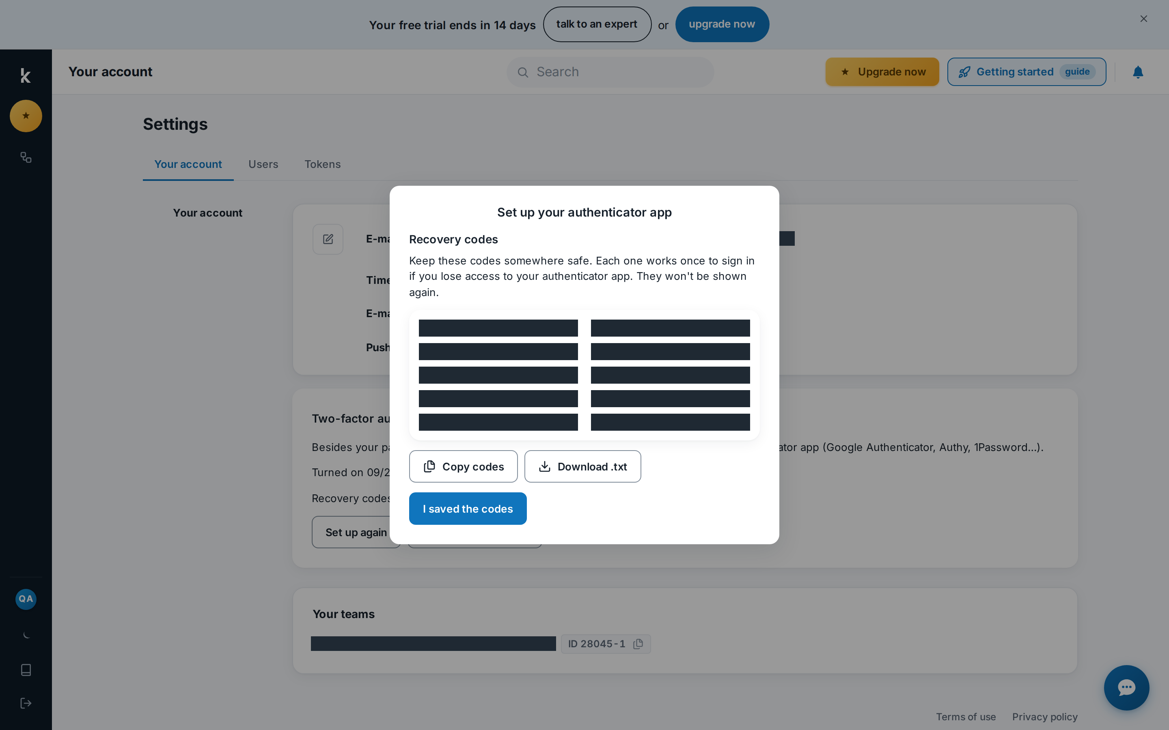This screenshot has height=730, width=1169.
Task: Click the Your teams heading
Action: click(x=343, y=614)
